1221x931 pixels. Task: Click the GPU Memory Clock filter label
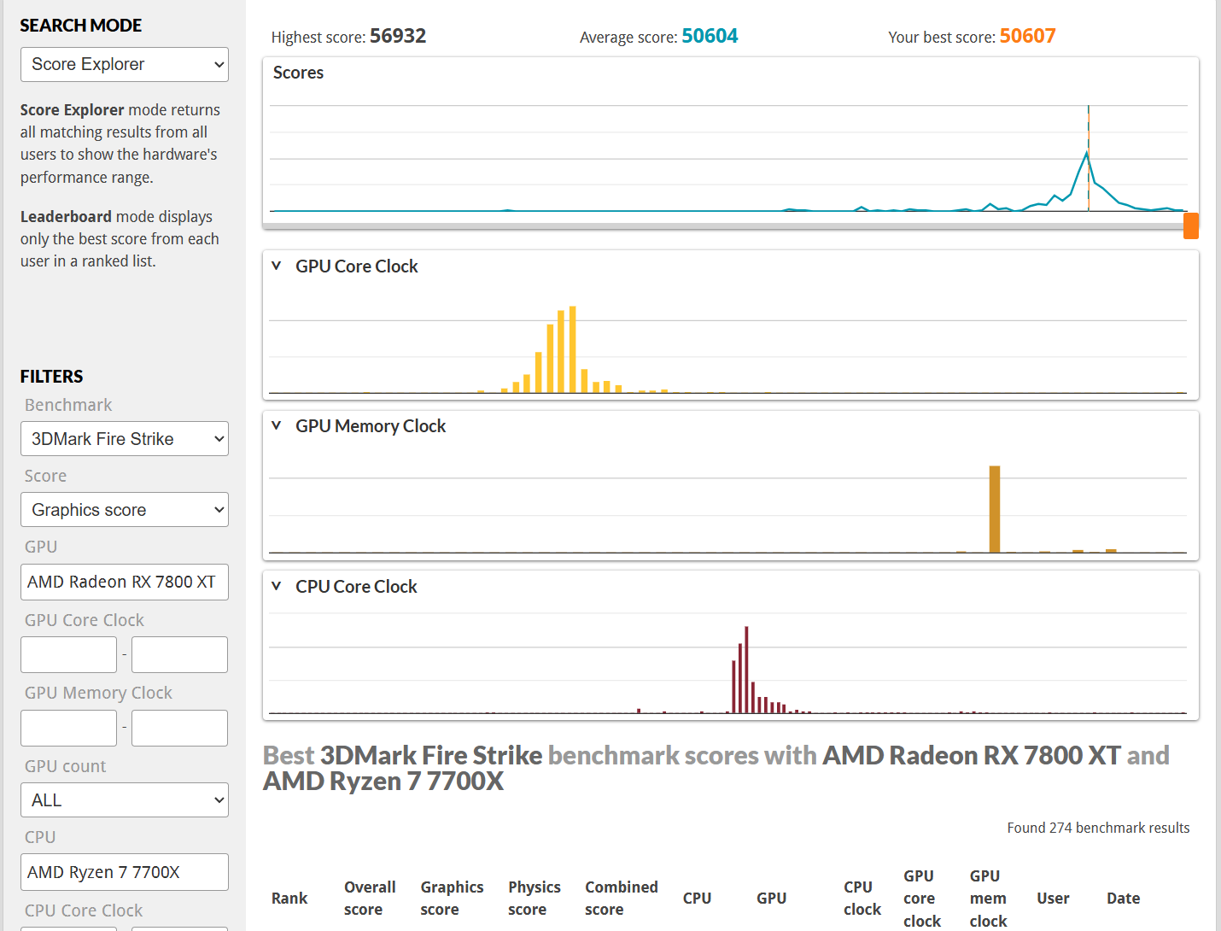(x=98, y=693)
